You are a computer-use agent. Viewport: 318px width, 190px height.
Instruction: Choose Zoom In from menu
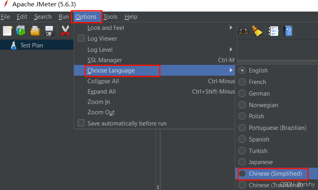point(154,102)
